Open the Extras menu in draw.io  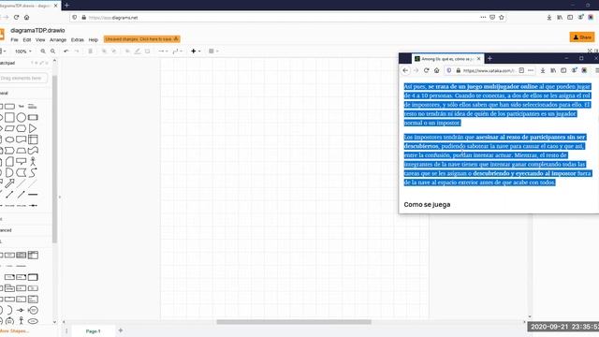(x=77, y=39)
